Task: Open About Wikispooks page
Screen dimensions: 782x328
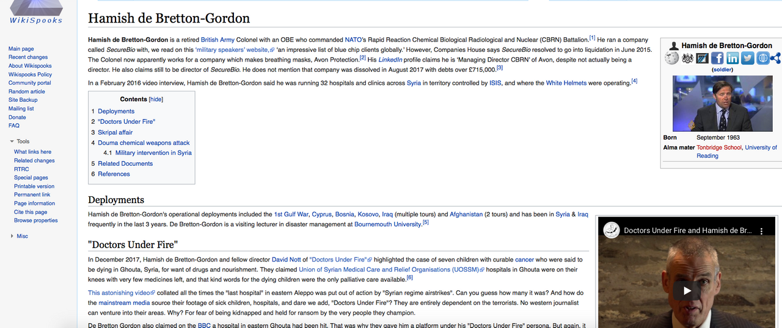Action: click(x=30, y=66)
